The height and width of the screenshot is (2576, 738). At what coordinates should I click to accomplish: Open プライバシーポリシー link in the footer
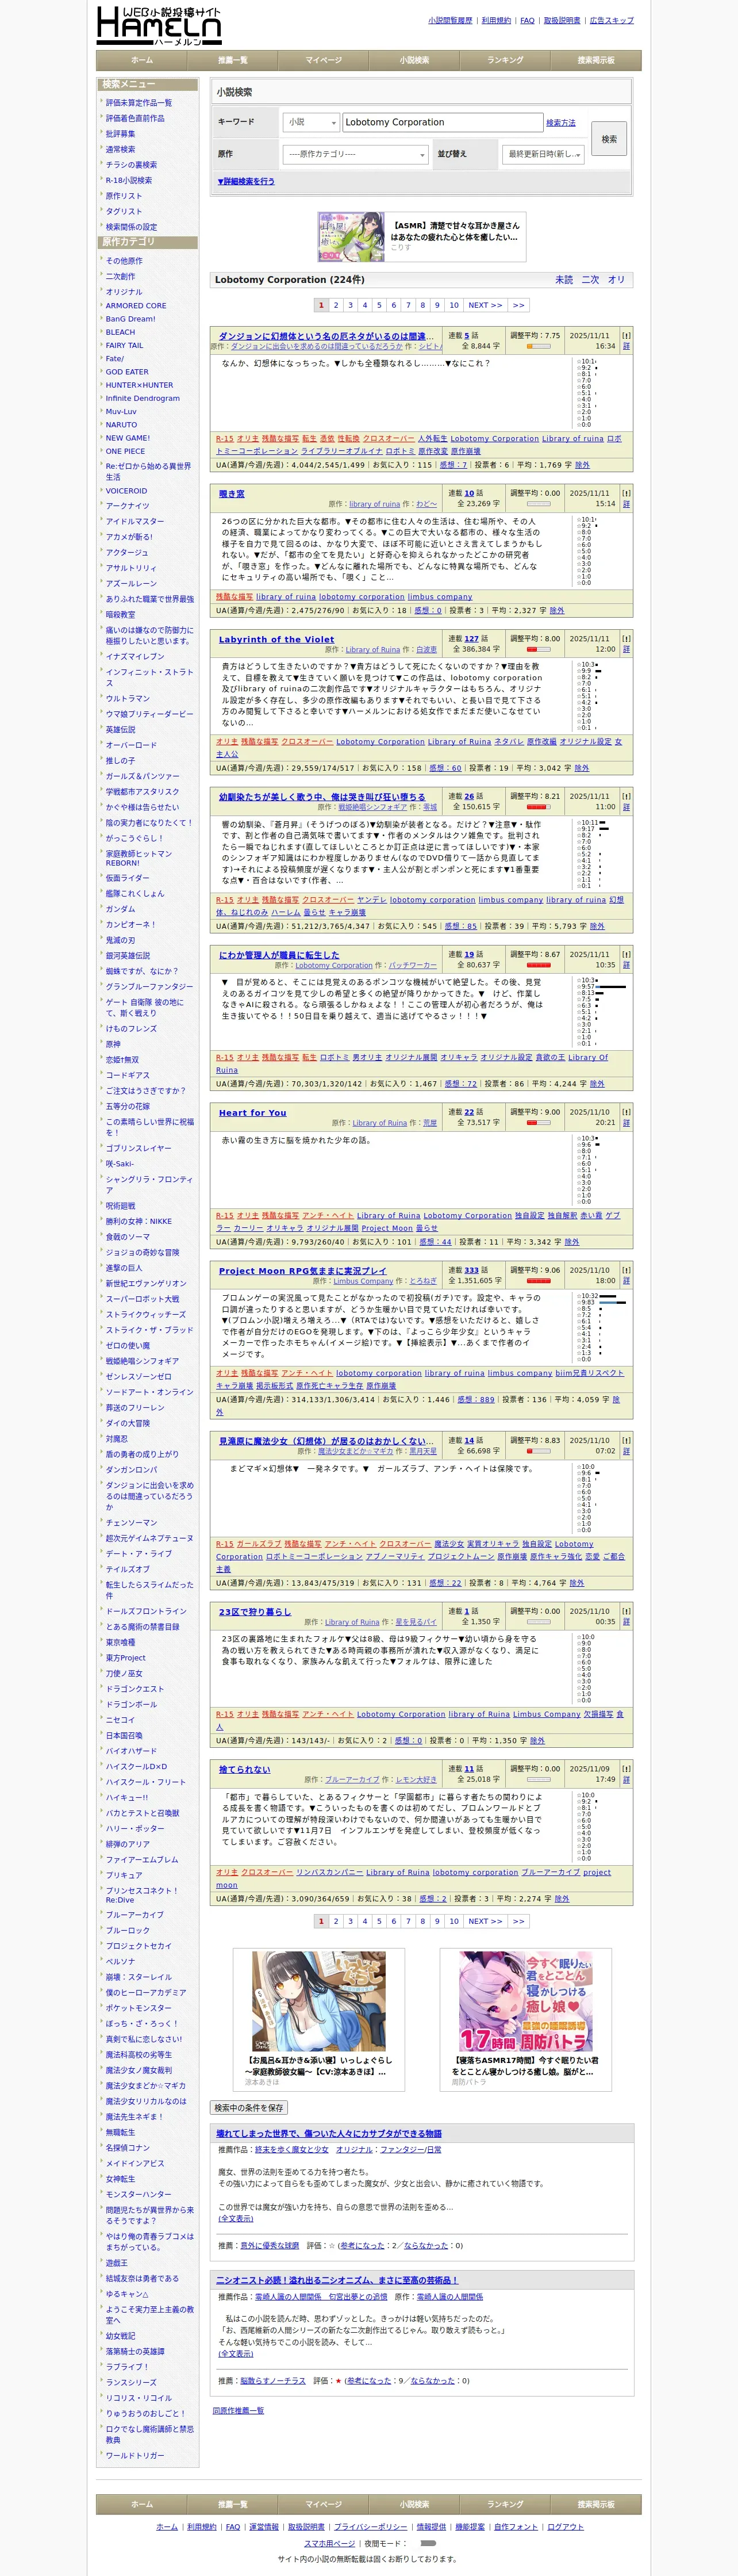pyautogui.click(x=370, y=2527)
